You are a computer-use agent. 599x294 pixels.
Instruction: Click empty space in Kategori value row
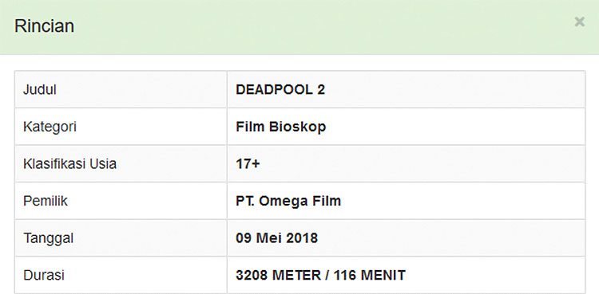tap(454, 127)
